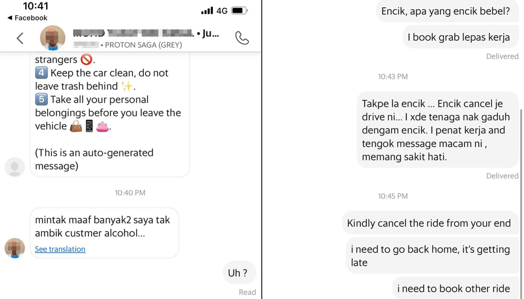
Task: Click the See translation link
Action: point(60,249)
